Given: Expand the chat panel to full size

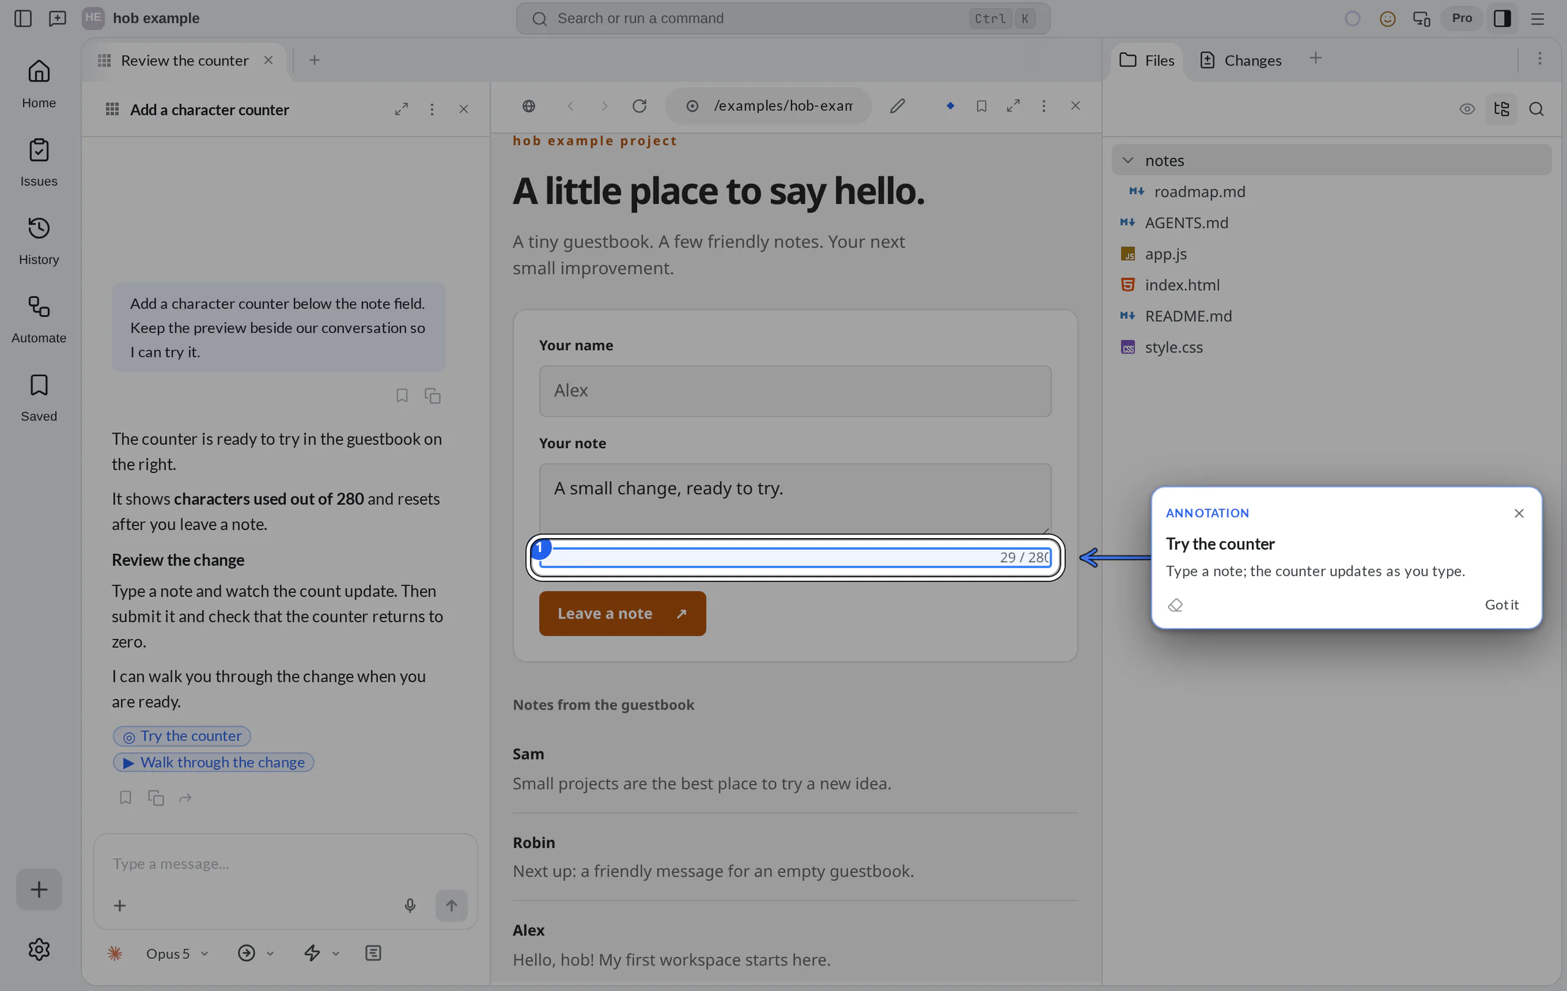Looking at the screenshot, I should [x=402, y=110].
